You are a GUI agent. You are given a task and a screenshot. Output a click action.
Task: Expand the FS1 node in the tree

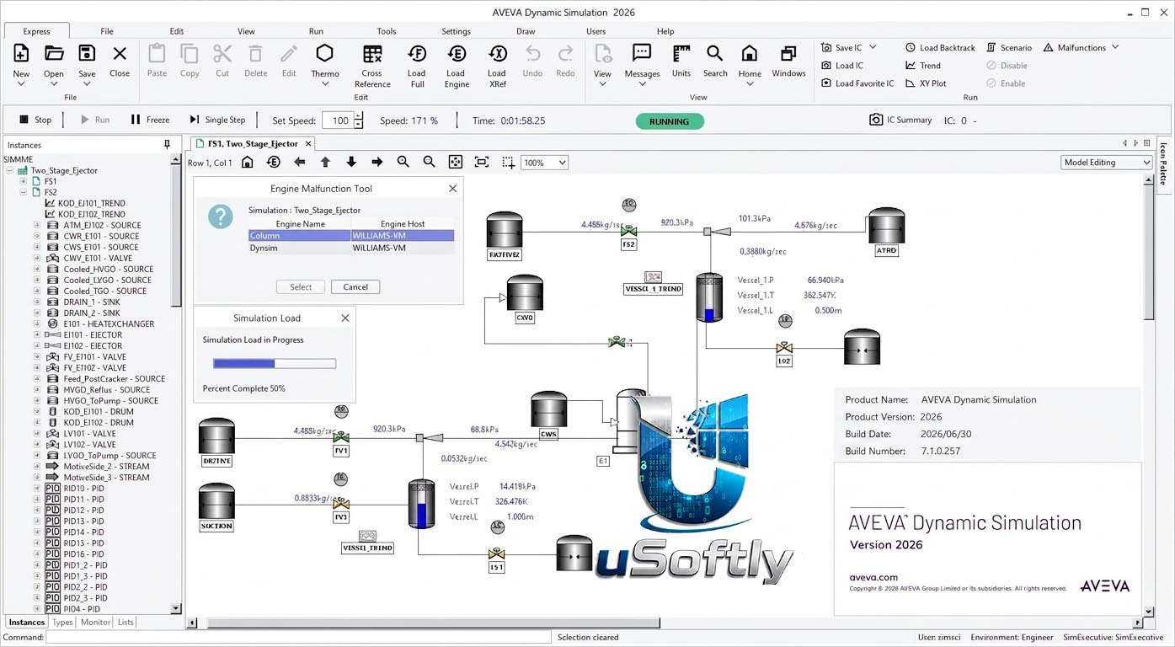(24, 181)
